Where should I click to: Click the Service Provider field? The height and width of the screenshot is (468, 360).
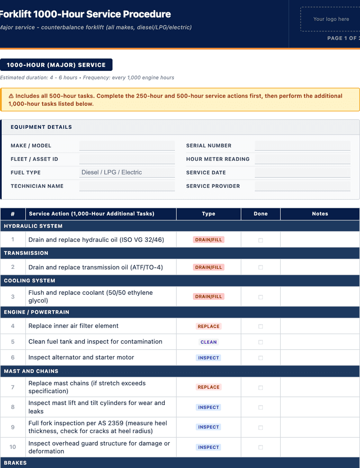(303, 186)
